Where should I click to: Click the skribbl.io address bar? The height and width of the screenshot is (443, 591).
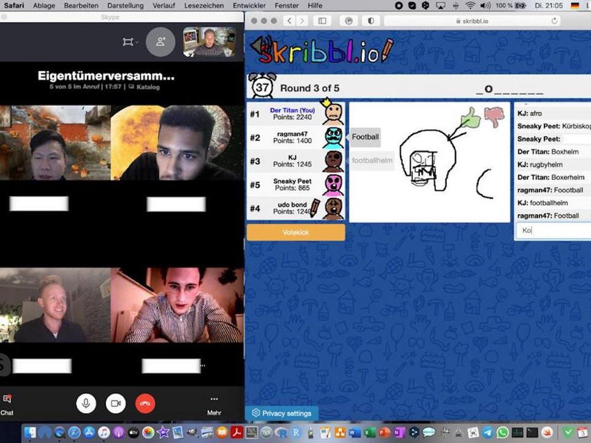click(x=472, y=21)
